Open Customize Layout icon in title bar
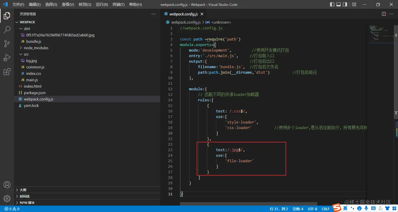The width and height of the screenshot is (398, 212). (354, 4)
